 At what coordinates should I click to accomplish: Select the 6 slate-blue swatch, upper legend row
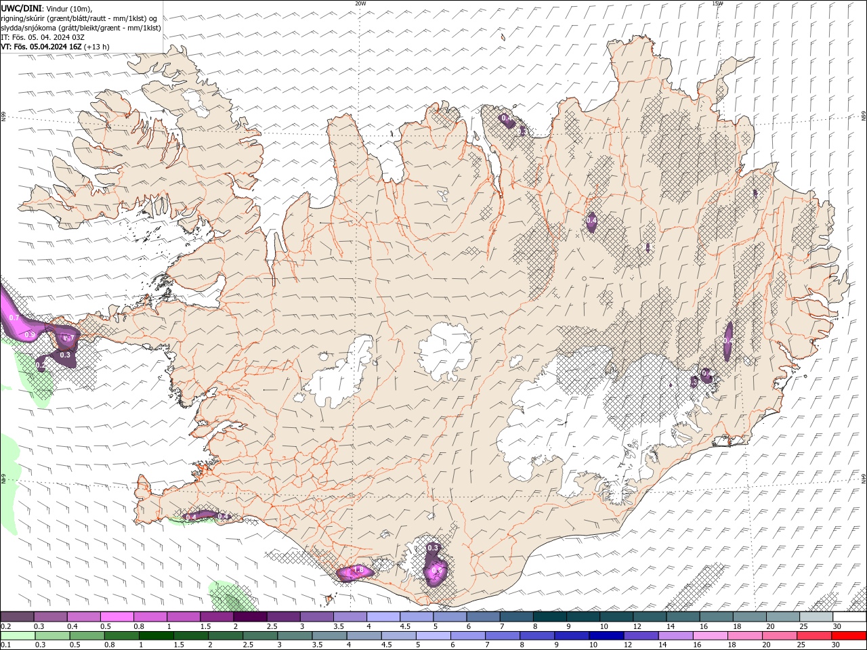[484, 617]
